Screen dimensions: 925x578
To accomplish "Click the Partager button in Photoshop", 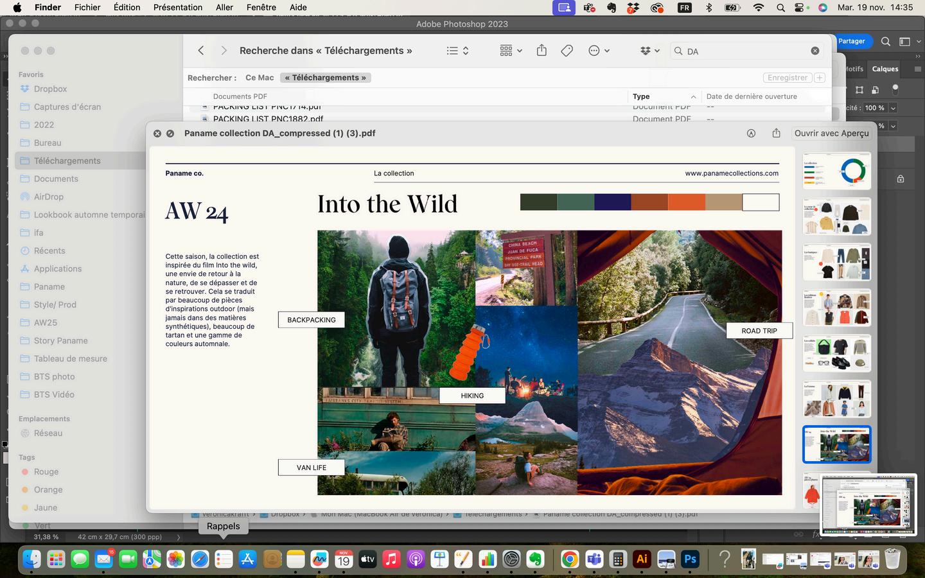I will pos(852,41).
